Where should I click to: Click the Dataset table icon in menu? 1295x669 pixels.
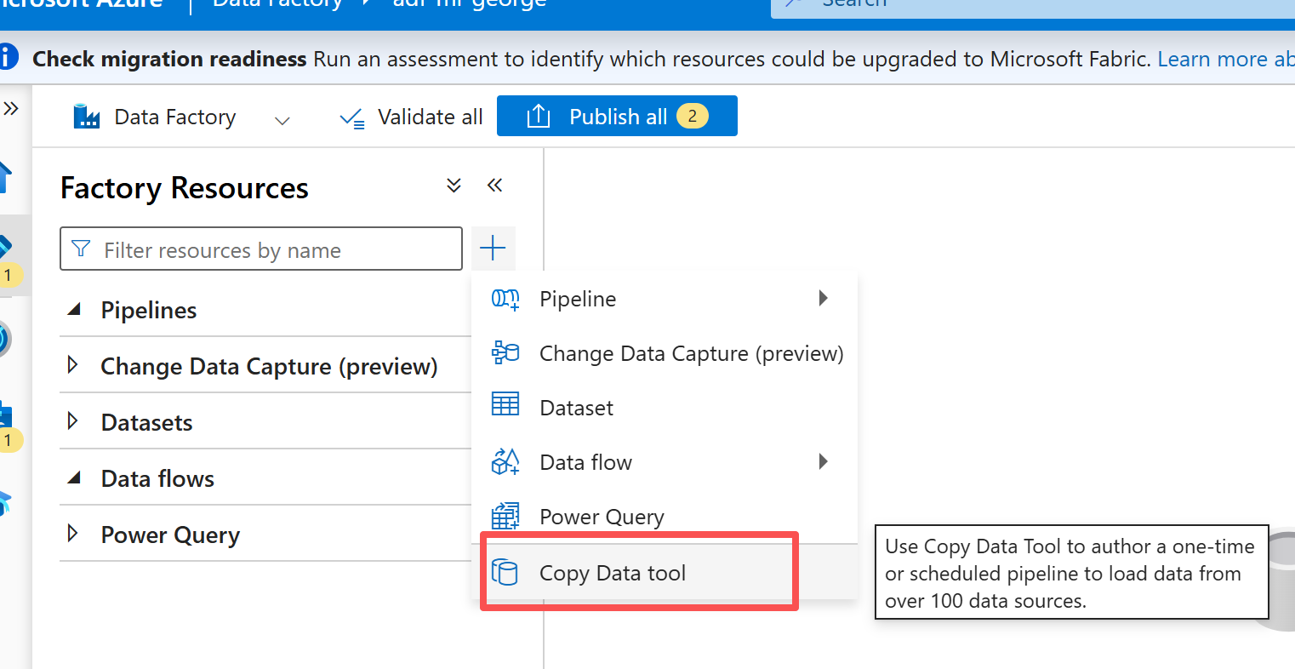pos(505,404)
